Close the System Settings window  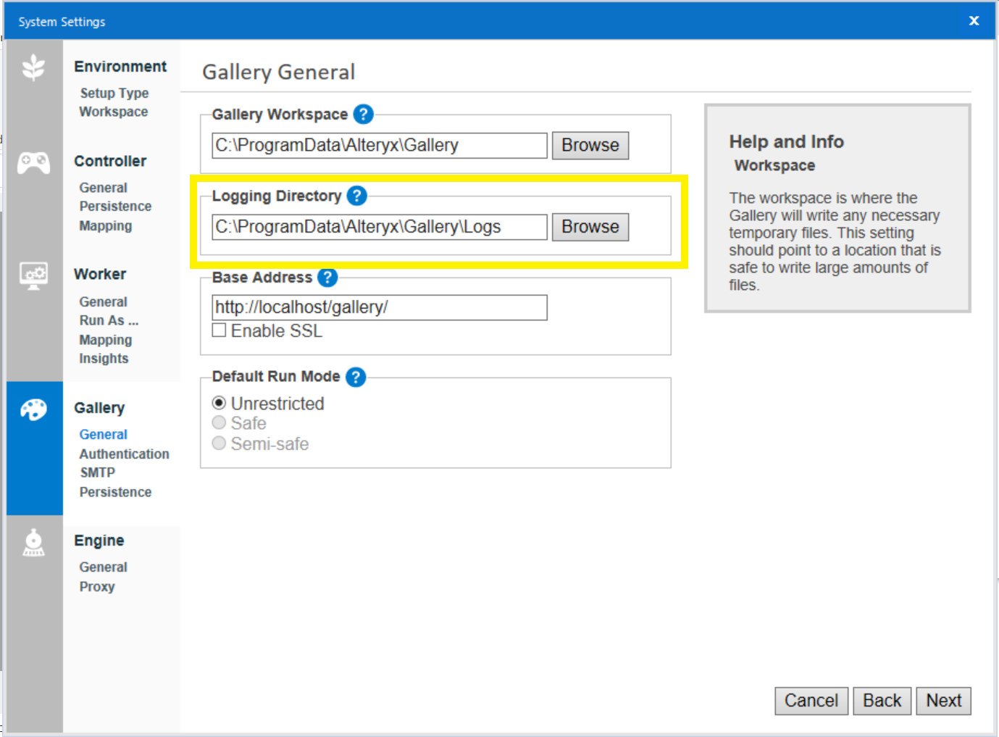point(974,21)
